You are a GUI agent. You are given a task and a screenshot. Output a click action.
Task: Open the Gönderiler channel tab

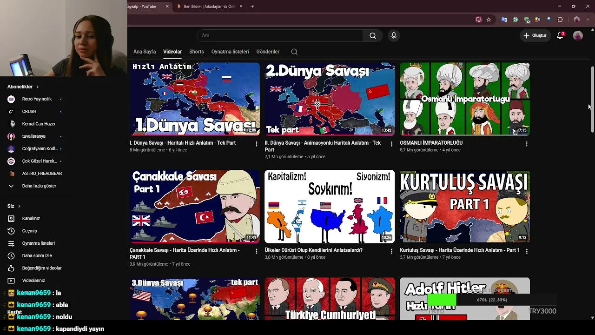coord(268,52)
